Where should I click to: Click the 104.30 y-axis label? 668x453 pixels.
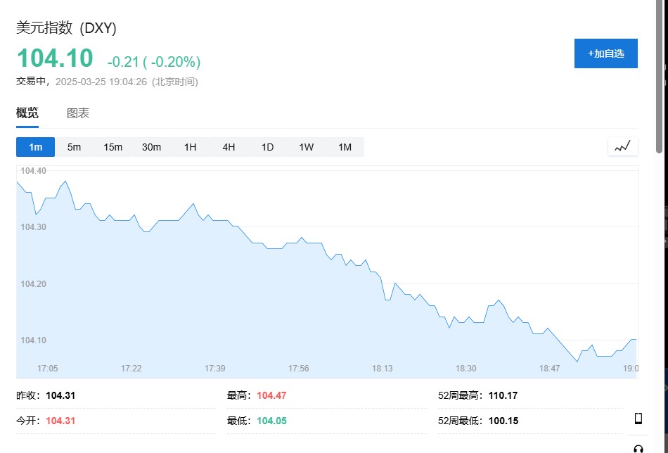coord(33,227)
